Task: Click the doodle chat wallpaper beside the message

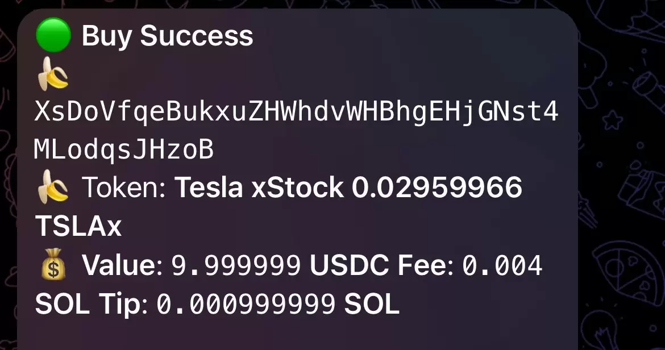Action: tap(621, 169)
